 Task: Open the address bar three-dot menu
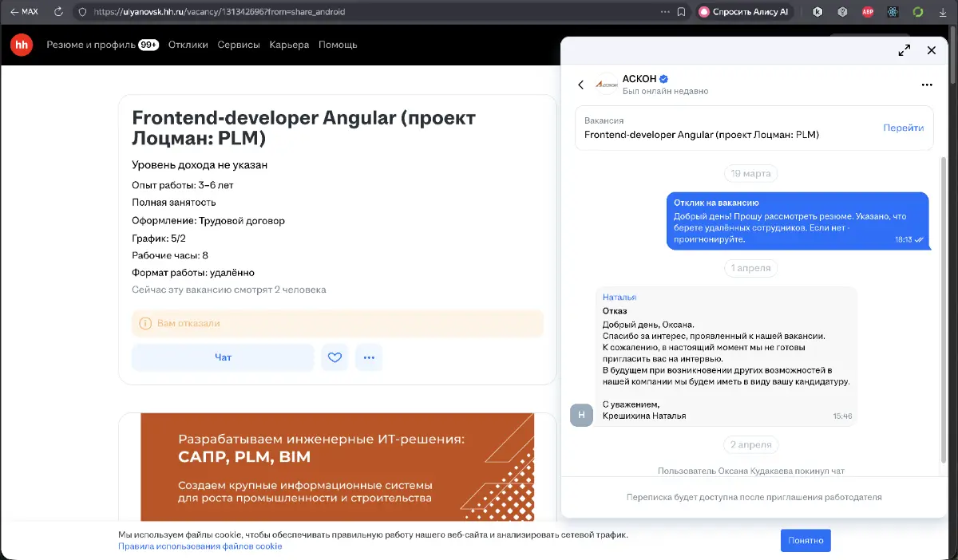pos(666,12)
